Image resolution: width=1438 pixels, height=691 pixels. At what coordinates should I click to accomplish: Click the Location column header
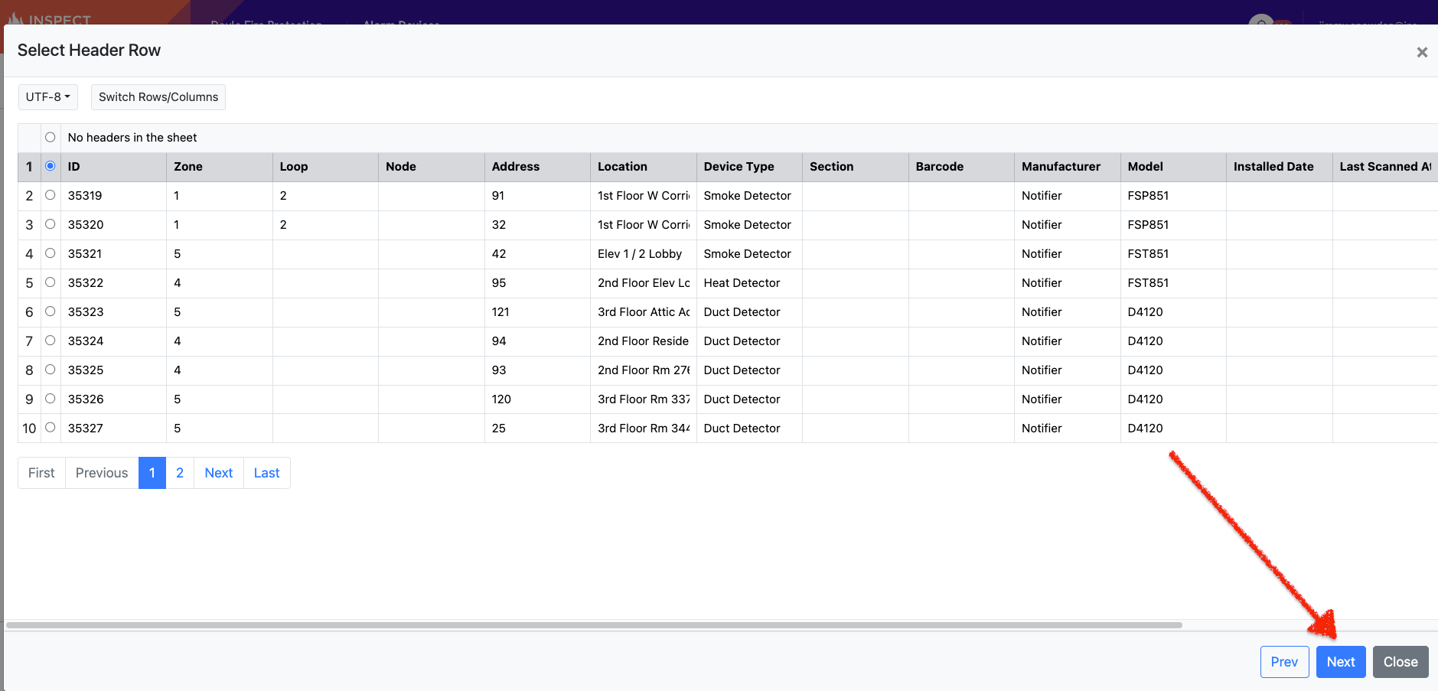click(x=644, y=167)
